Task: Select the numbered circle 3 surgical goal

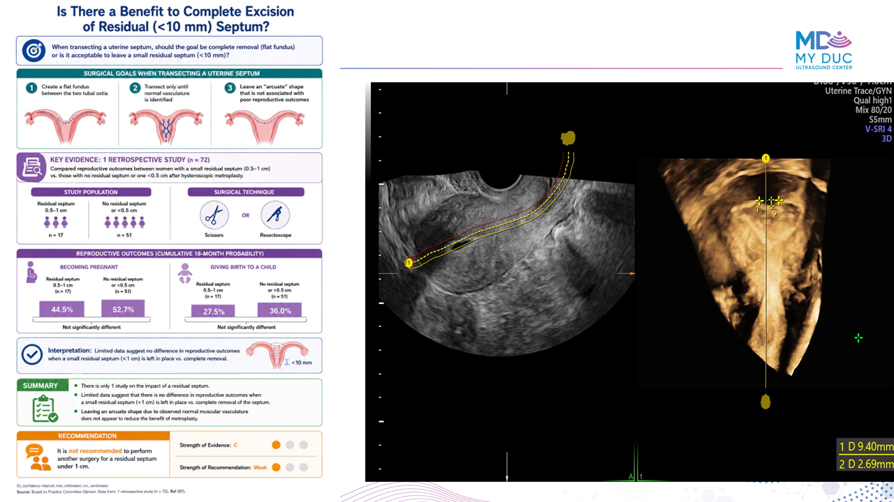Action: [229, 88]
